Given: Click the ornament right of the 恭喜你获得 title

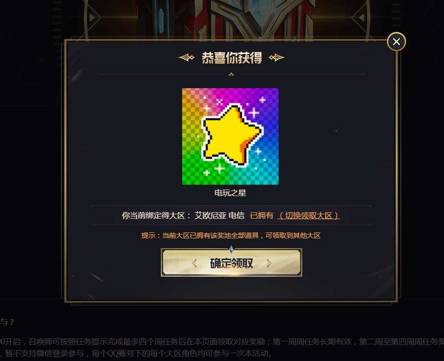Looking at the screenshot, I should tap(277, 58).
